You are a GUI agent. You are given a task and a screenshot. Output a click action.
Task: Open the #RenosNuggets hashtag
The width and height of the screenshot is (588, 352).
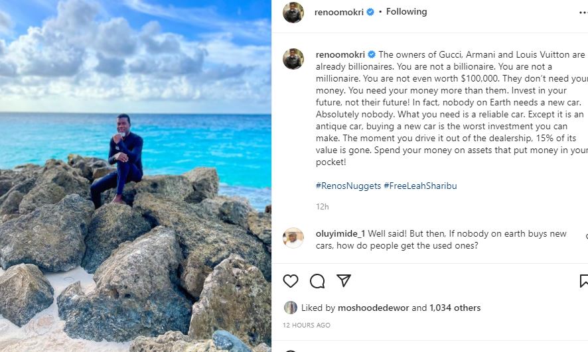(x=348, y=186)
